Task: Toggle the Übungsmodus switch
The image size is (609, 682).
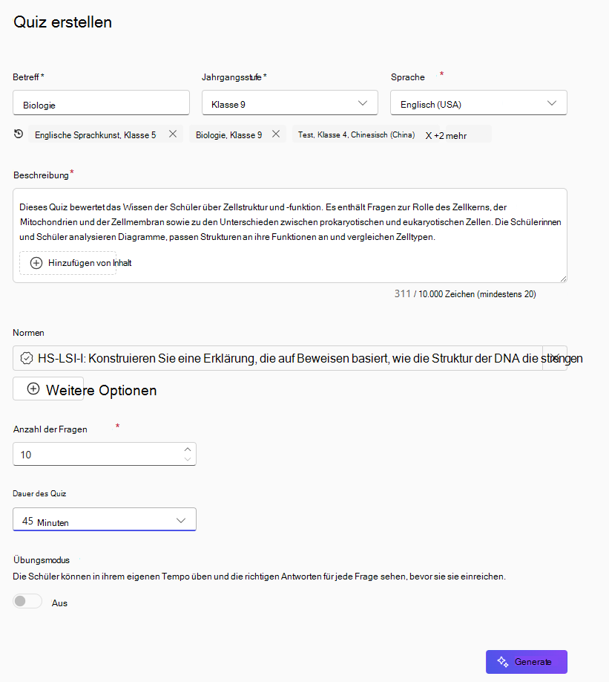Action: [27, 601]
